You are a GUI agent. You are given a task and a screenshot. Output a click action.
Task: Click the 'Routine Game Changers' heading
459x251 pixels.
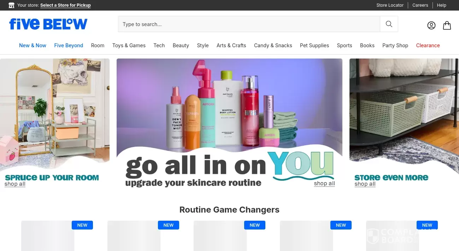click(229, 210)
